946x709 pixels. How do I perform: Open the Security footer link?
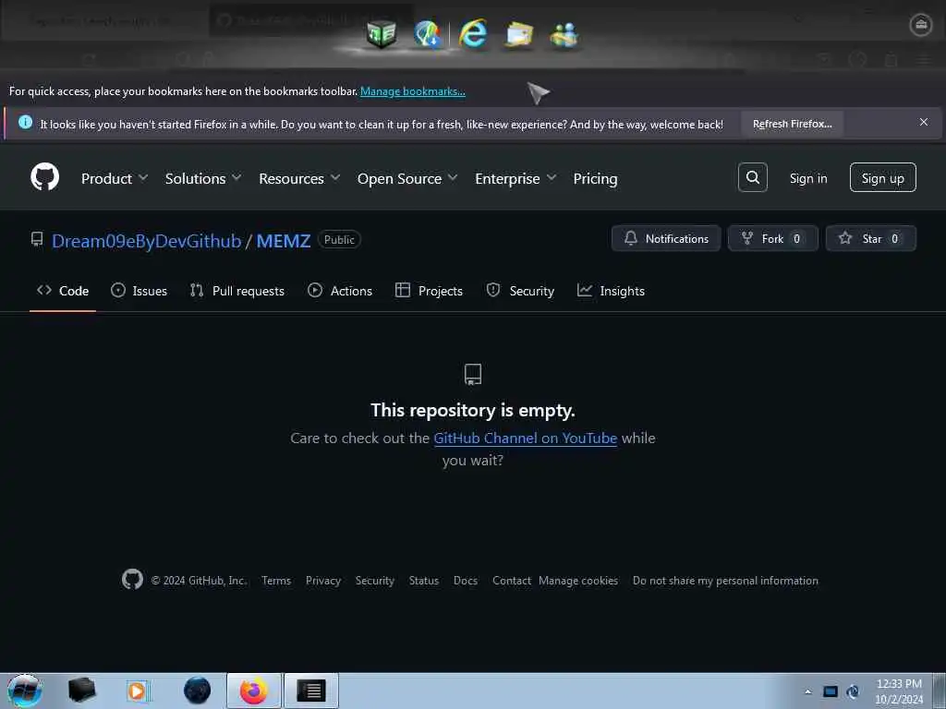[375, 580]
